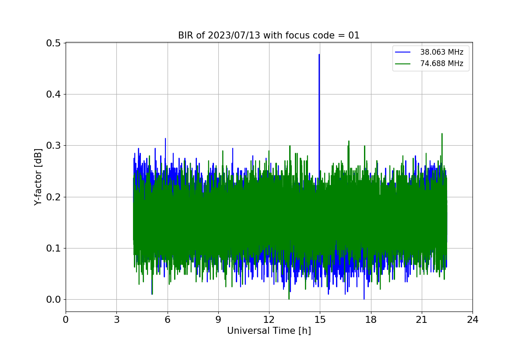Click the y-axis tick label '0.3'
Viewport: 525px width, 350px height.
(54, 146)
